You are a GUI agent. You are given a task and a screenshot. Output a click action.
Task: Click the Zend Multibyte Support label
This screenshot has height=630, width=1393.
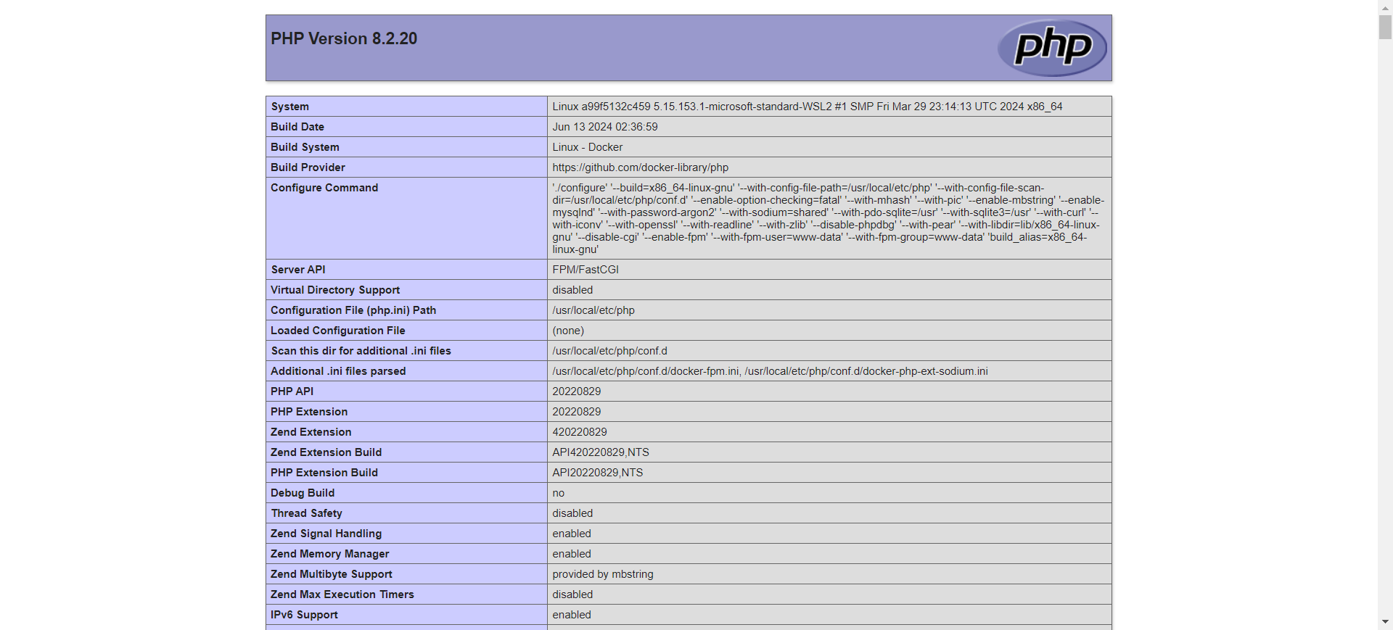coord(332,574)
